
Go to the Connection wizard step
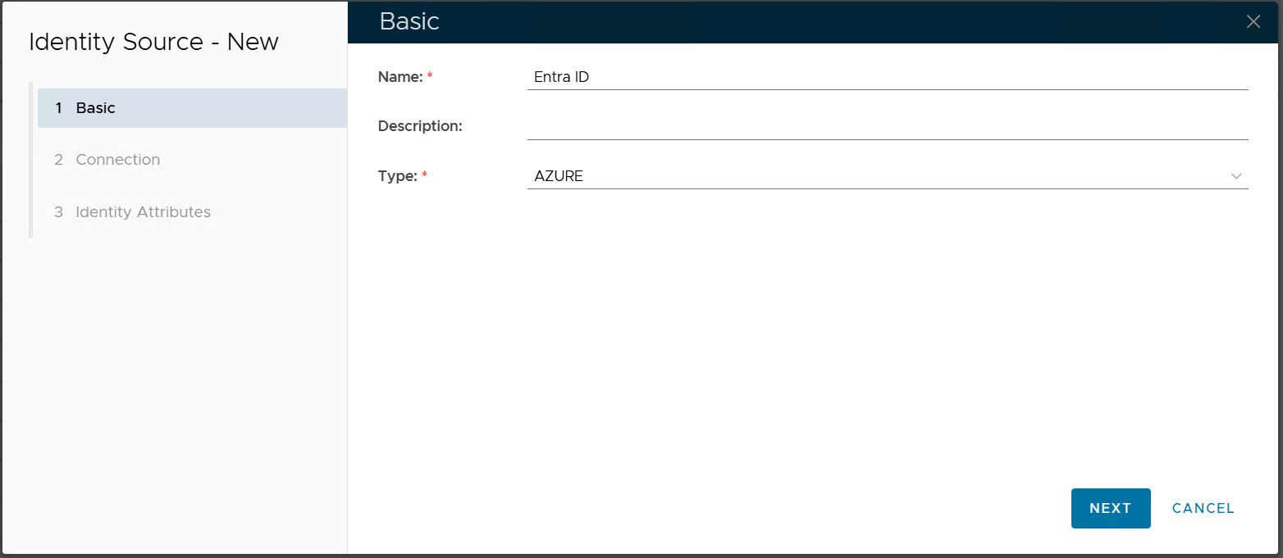[118, 160]
